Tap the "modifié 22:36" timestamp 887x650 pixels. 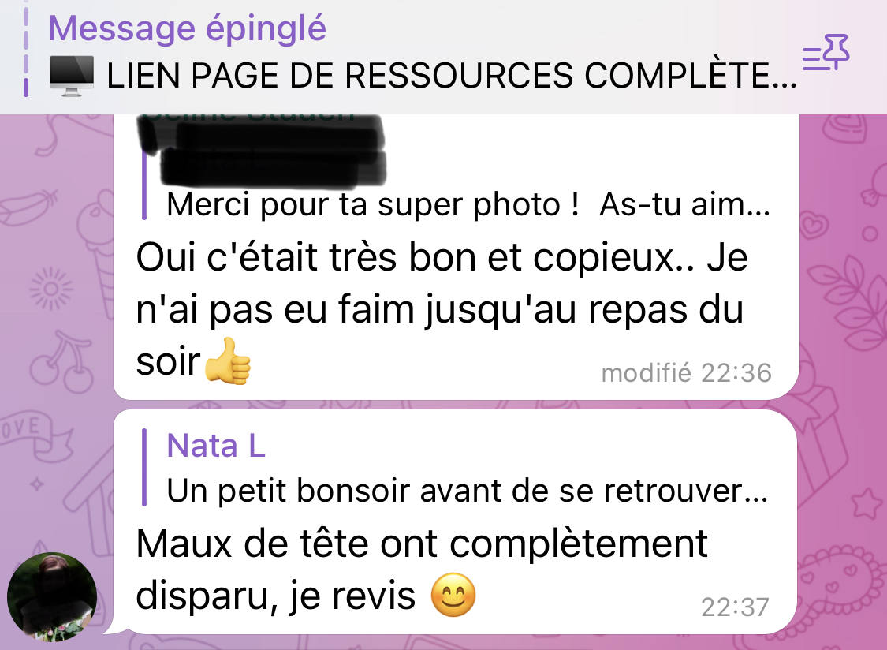pyautogui.click(x=686, y=373)
